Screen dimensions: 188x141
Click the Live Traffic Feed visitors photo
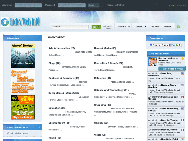(x=153, y=62)
